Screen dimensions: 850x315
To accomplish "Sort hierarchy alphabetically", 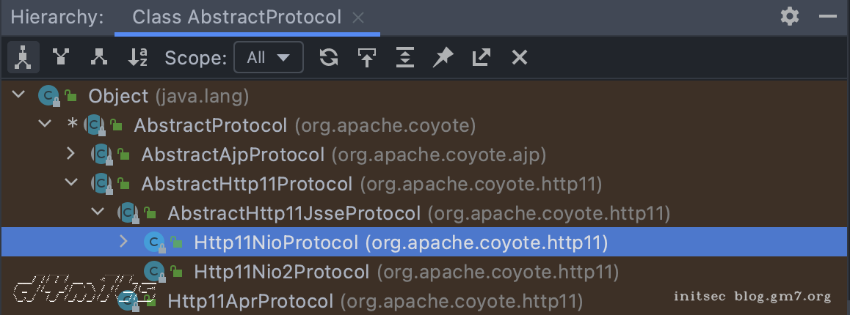I will 138,57.
